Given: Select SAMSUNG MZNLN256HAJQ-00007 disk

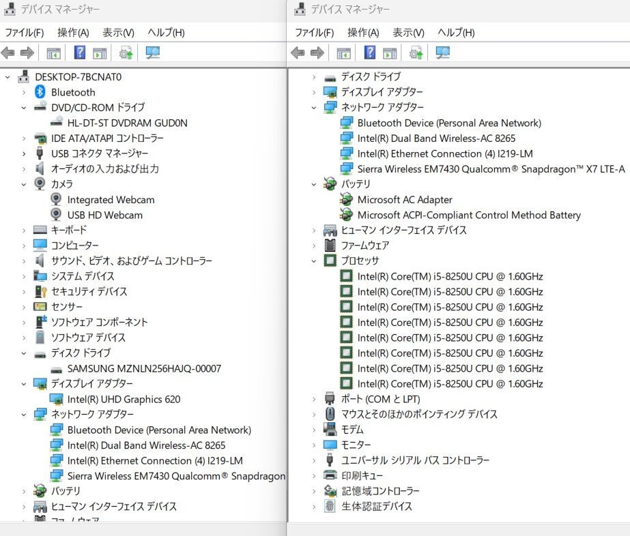Looking at the screenshot, I should [x=144, y=368].
